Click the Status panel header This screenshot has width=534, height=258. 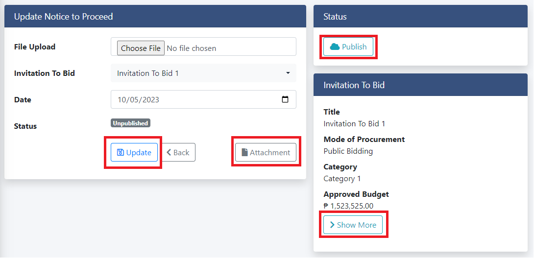point(420,16)
